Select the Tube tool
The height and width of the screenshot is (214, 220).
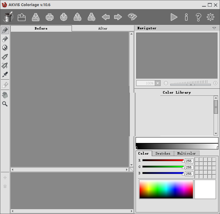[x=5, y=57]
